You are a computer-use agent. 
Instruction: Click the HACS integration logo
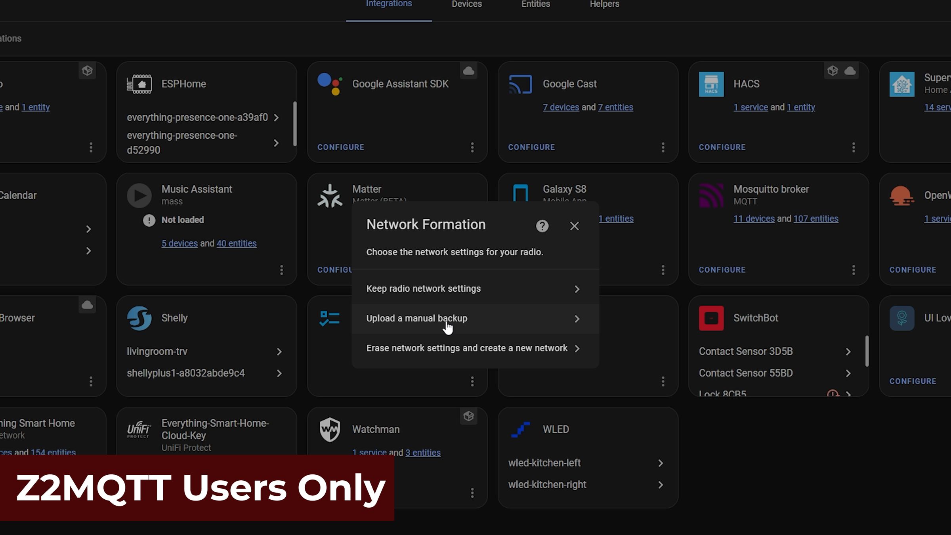pyautogui.click(x=711, y=84)
